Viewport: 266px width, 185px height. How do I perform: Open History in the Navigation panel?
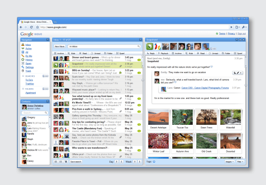[x=29, y=60]
